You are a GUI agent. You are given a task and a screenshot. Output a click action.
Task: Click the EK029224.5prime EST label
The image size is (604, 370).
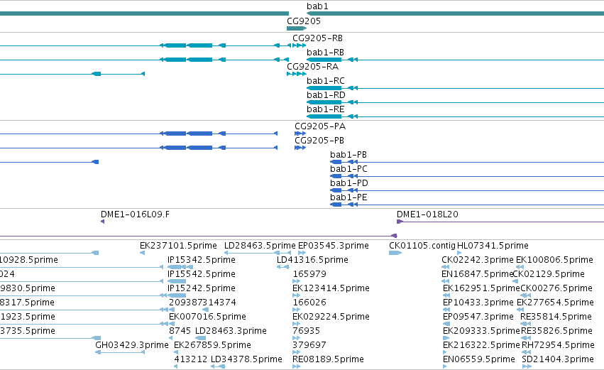331,317
